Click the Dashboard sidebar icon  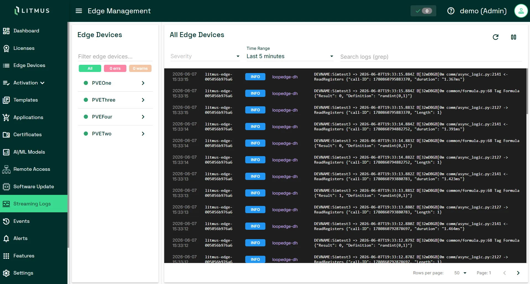pyautogui.click(x=6, y=31)
